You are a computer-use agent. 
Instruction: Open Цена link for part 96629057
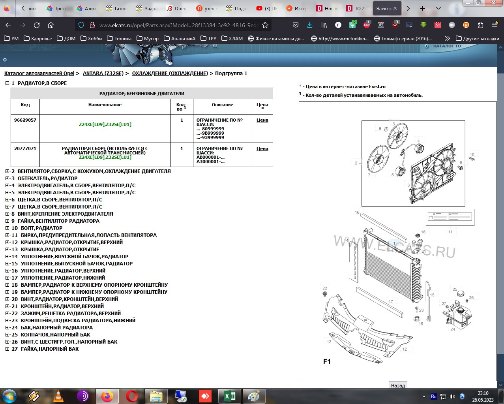coord(262,120)
